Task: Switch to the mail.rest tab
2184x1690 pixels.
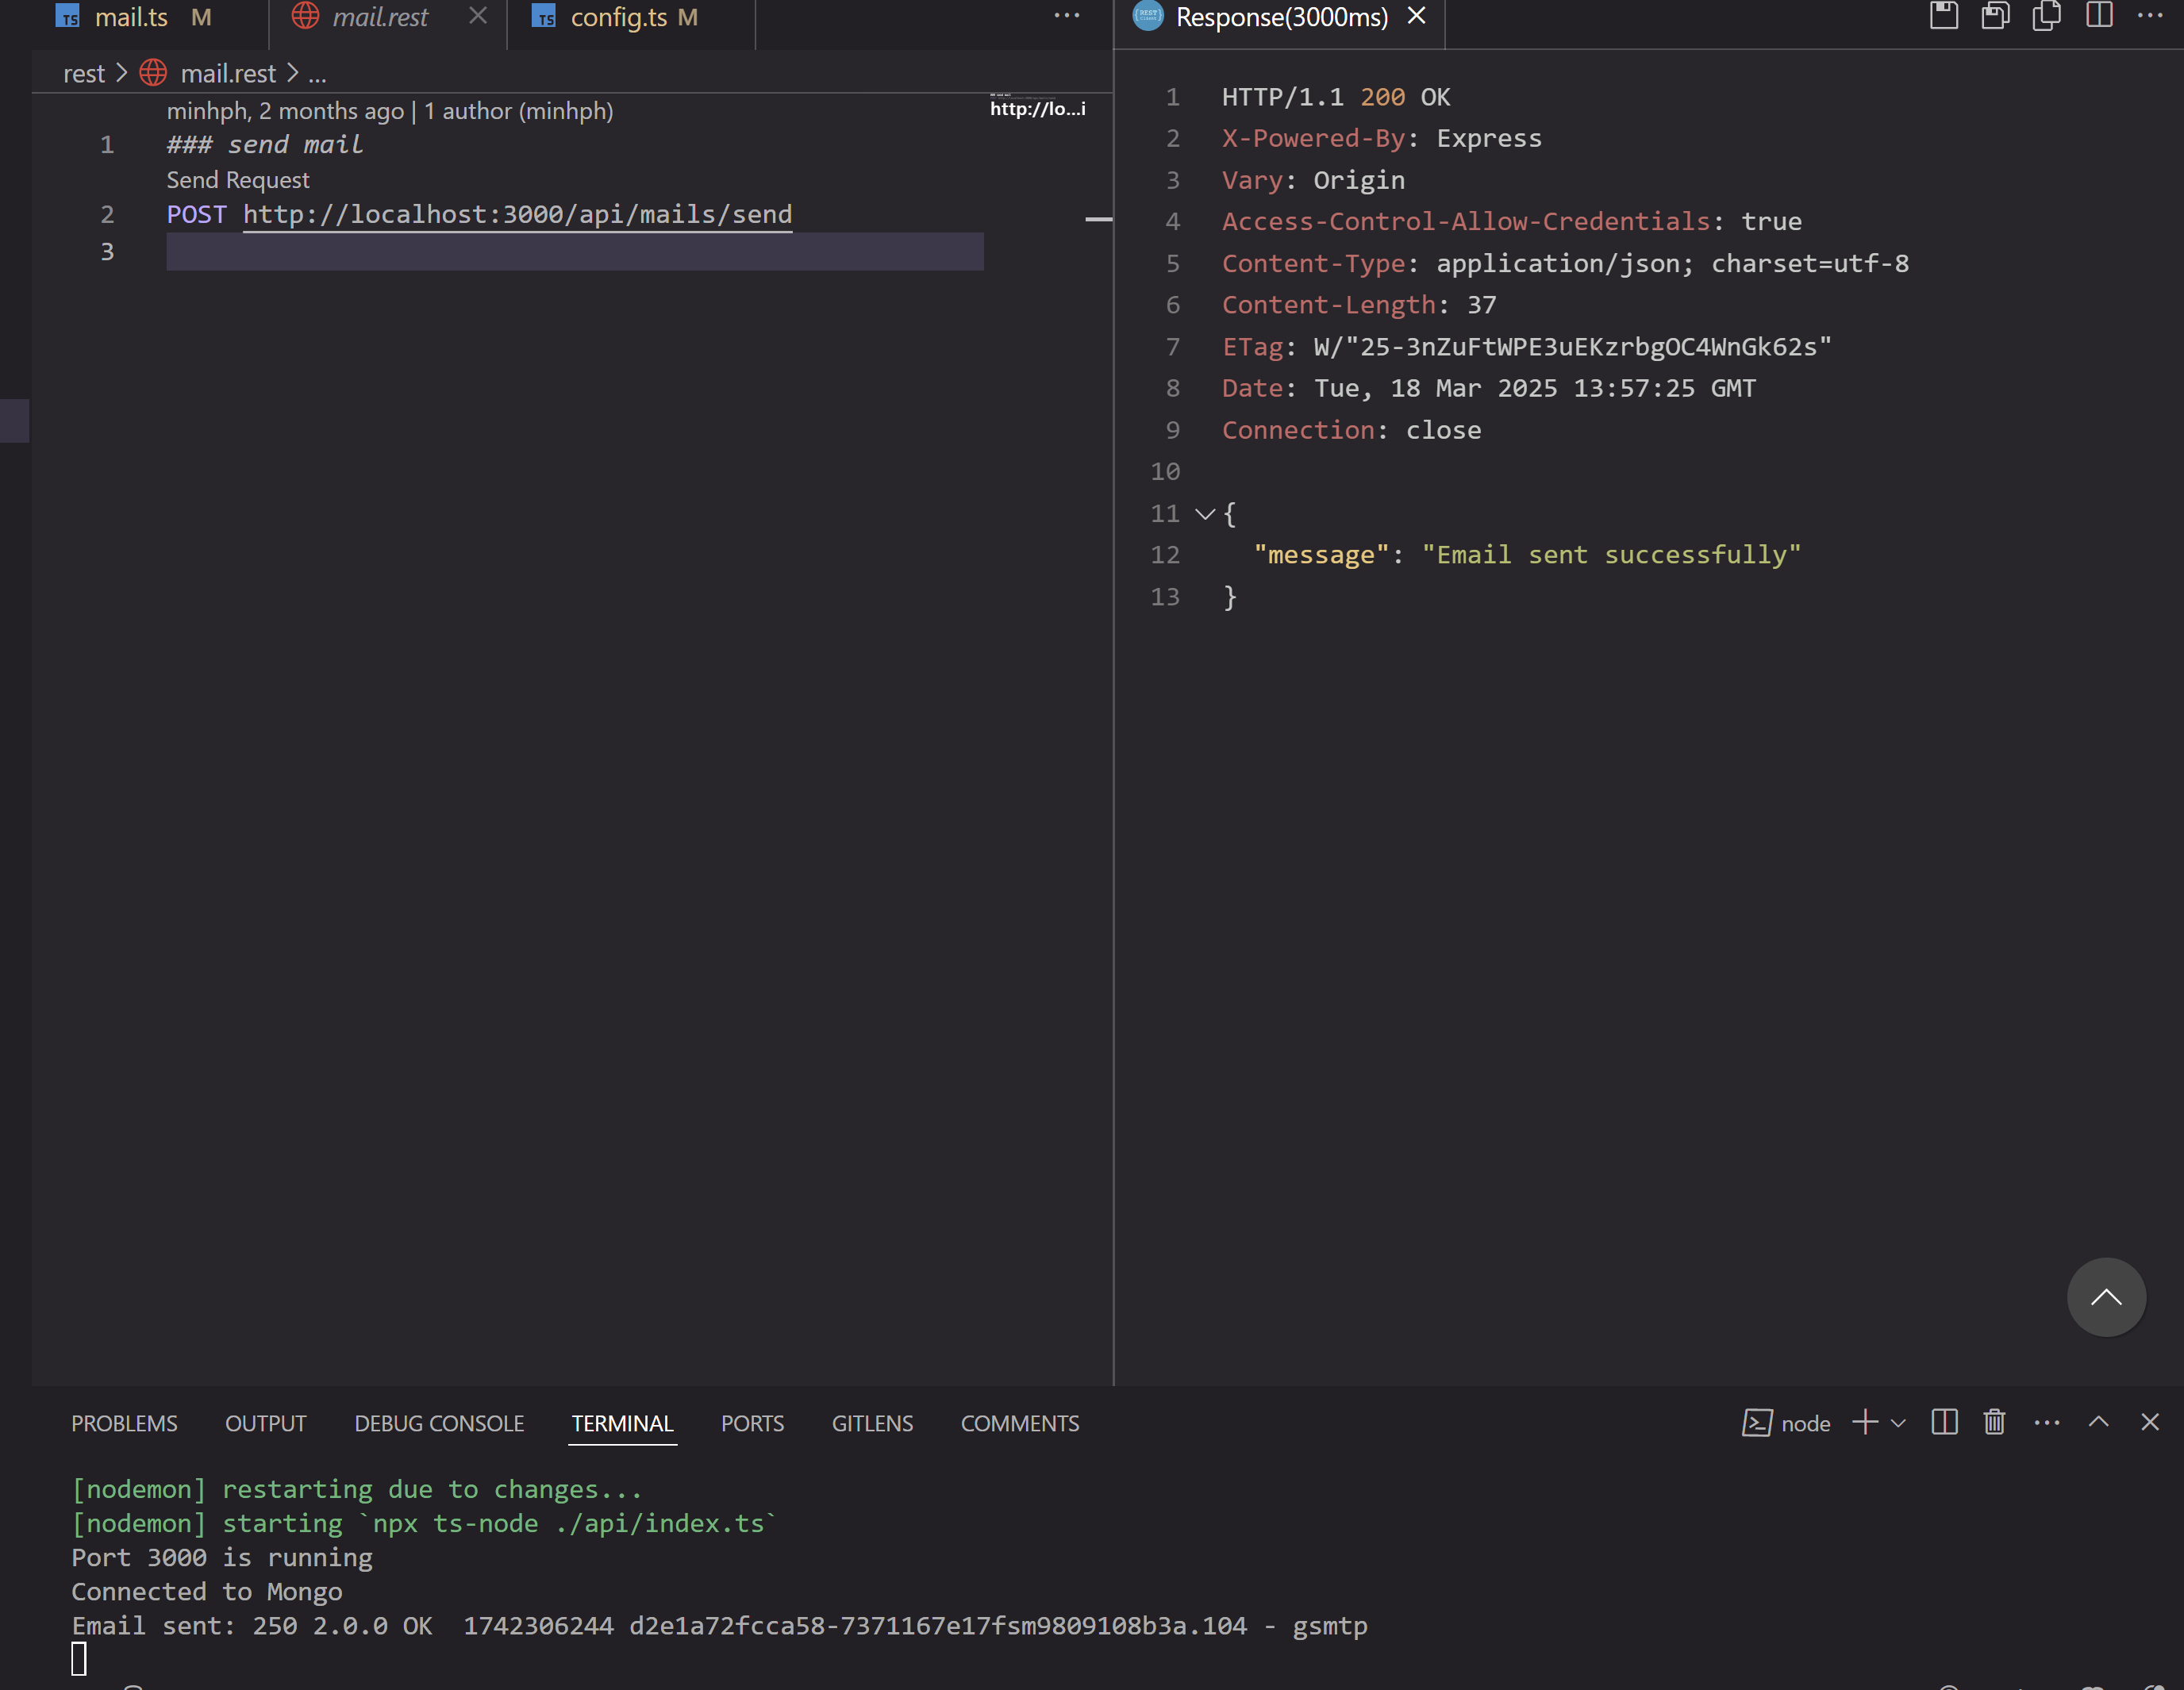Action: (x=379, y=17)
